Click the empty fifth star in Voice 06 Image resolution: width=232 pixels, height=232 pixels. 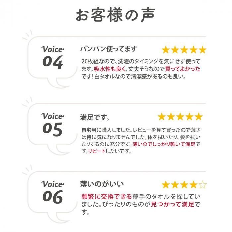coord(203,185)
